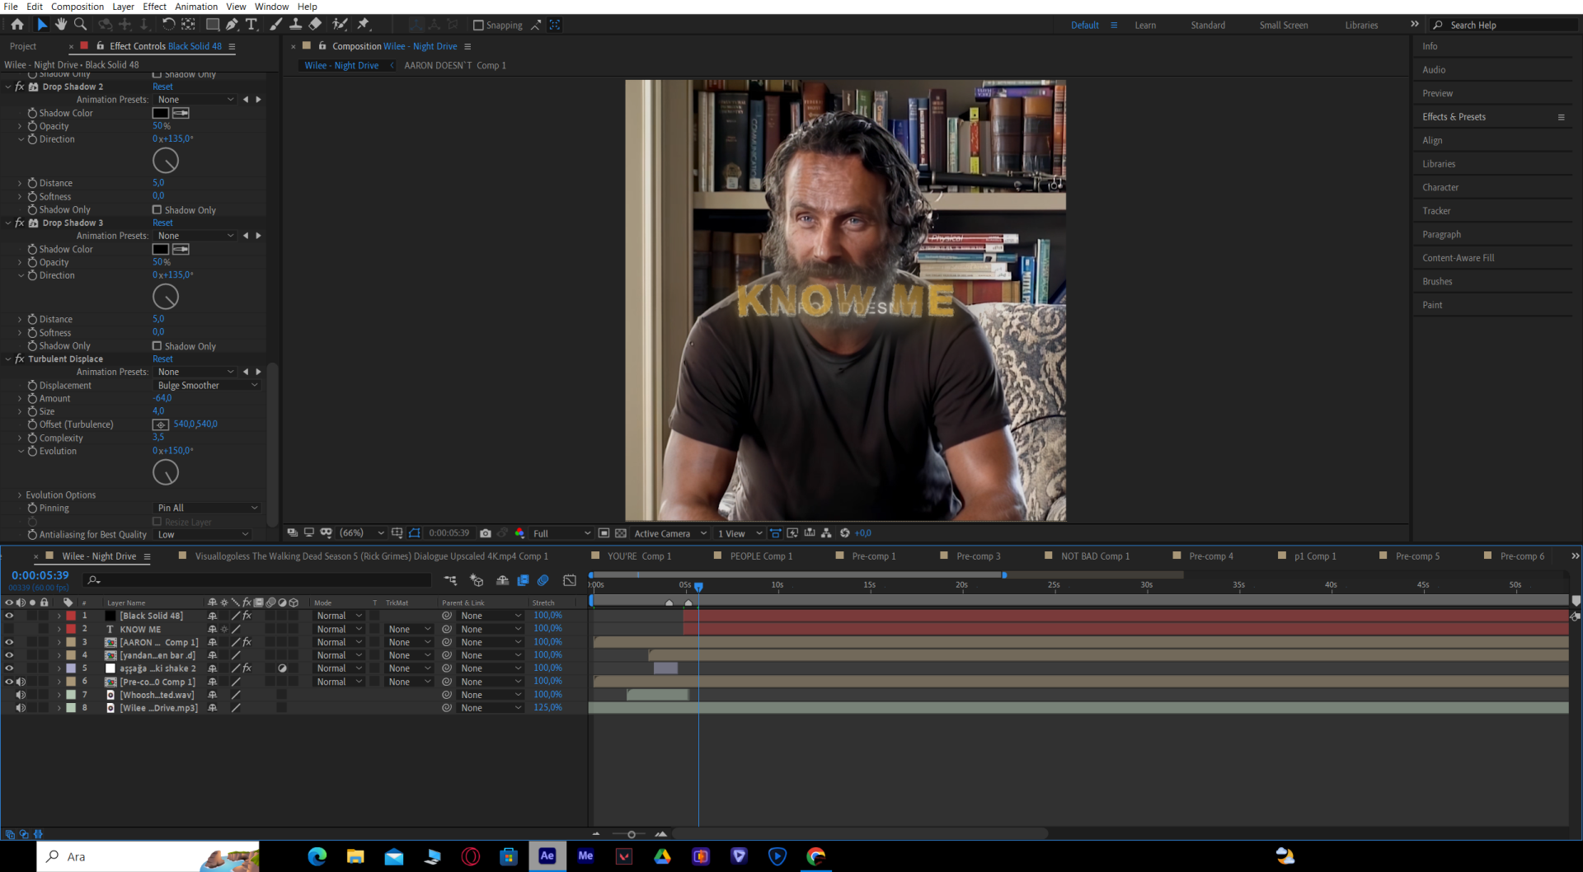Take a snapshot with the camera icon

[x=486, y=533]
